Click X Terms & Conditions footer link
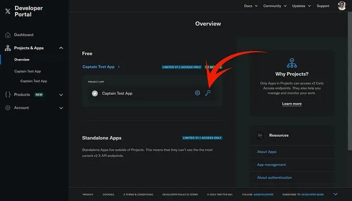The image size is (352, 201). tap(138, 195)
